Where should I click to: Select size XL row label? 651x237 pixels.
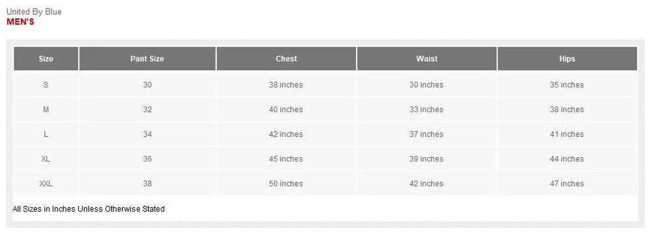pyautogui.click(x=46, y=158)
